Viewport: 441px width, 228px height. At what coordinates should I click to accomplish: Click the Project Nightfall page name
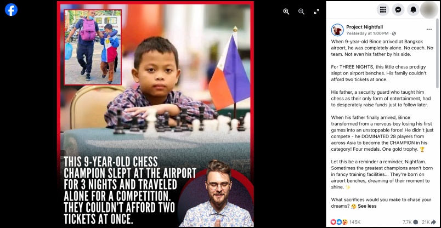click(x=365, y=27)
